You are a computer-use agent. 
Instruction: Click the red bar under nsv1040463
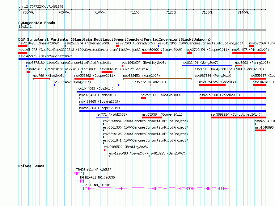point(260,85)
